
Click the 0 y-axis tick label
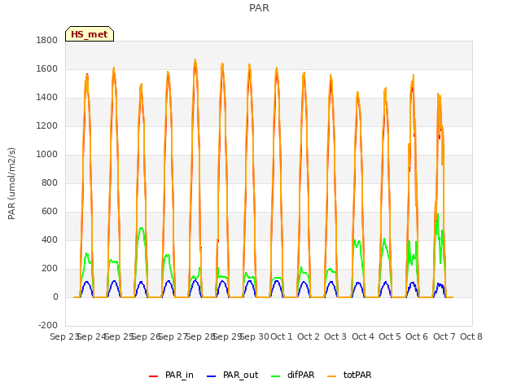[55, 297]
